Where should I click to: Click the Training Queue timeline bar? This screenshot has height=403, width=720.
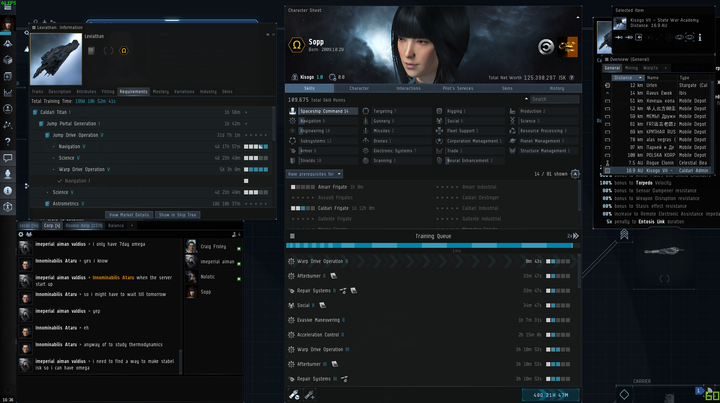(429, 245)
